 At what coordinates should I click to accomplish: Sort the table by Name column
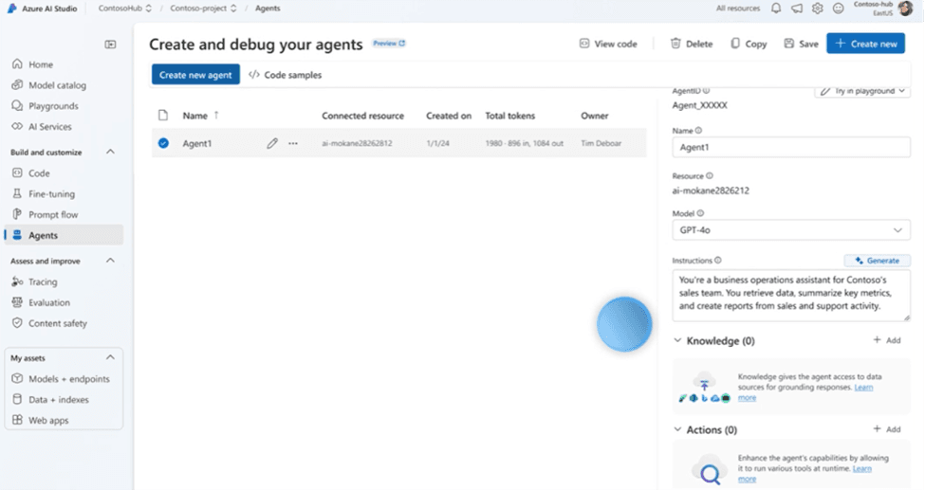click(195, 116)
